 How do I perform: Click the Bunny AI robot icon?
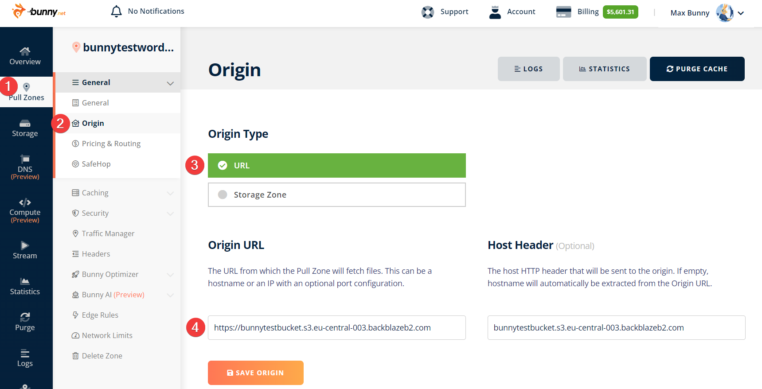tap(75, 295)
